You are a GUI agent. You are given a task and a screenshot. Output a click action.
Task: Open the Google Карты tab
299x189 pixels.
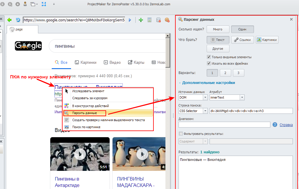tap(136, 62)
